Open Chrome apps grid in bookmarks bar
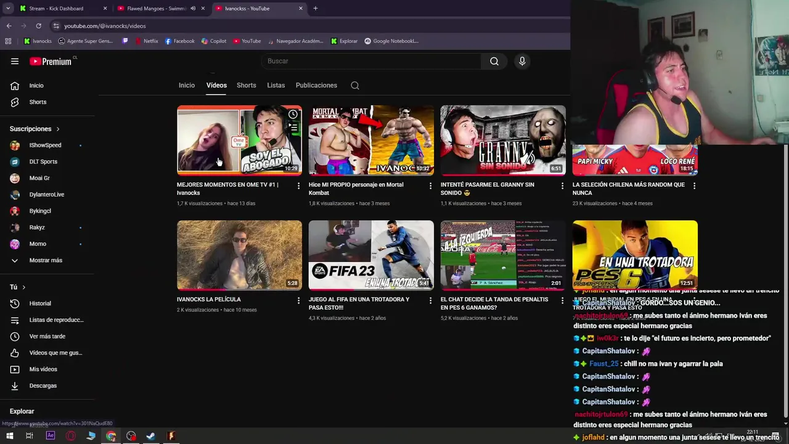 pos(8,41)
